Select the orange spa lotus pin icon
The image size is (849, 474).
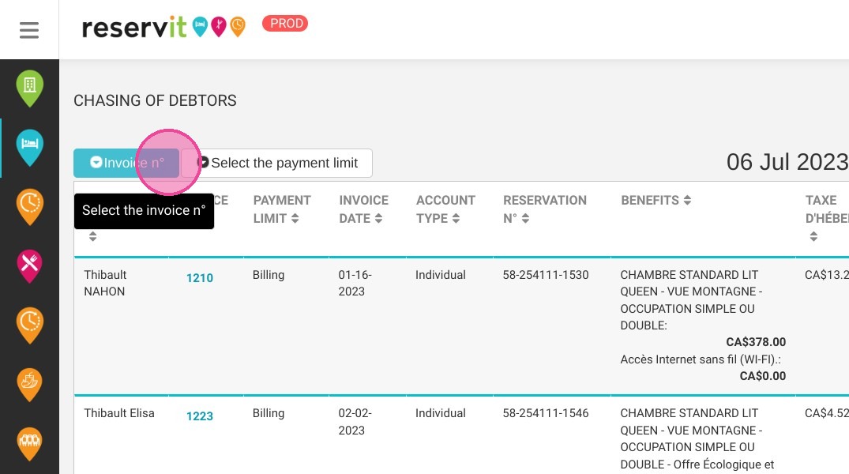pyautogui.click(x=30, y=384)
